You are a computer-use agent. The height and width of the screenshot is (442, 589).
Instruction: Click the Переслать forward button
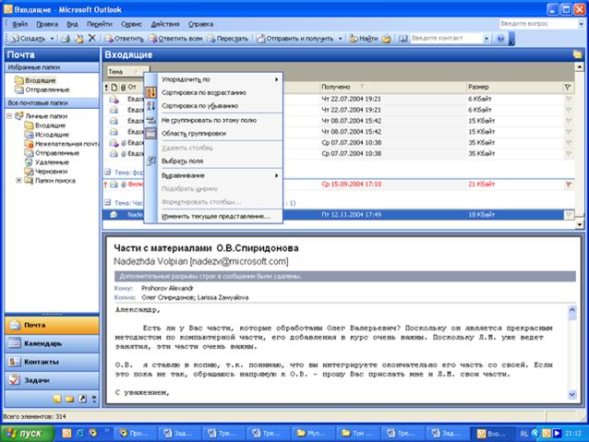point(228,39)
